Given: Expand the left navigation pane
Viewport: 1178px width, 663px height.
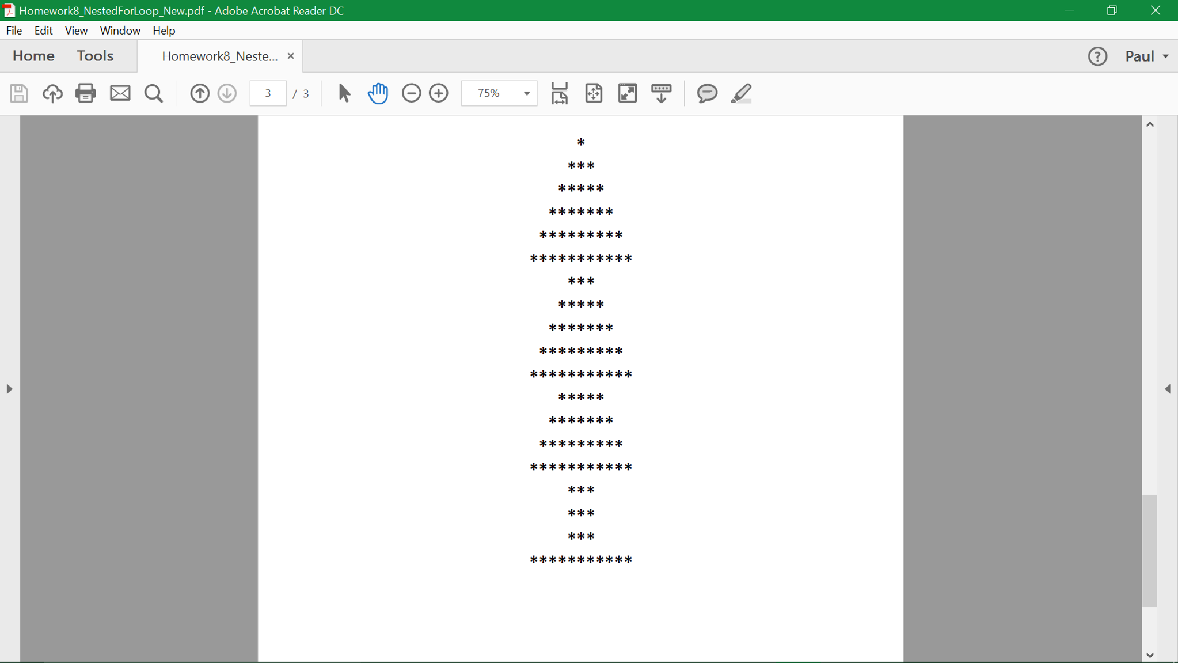Looking at the screenshot, I should 9,388.
